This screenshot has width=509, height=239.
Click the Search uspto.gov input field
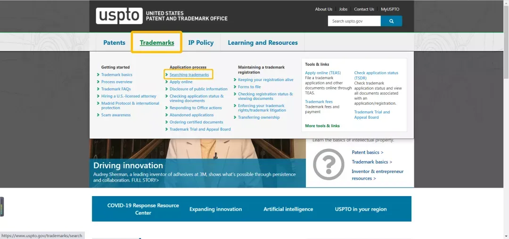point(354,21)
